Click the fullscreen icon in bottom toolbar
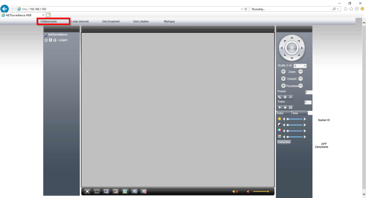This screenshot has height=198, width=366. (x=88, y=192)
